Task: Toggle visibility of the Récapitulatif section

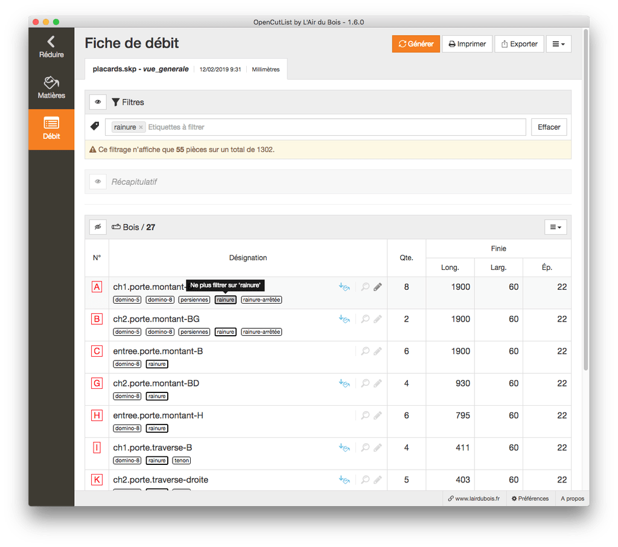Action: click(x=98, y=181)
